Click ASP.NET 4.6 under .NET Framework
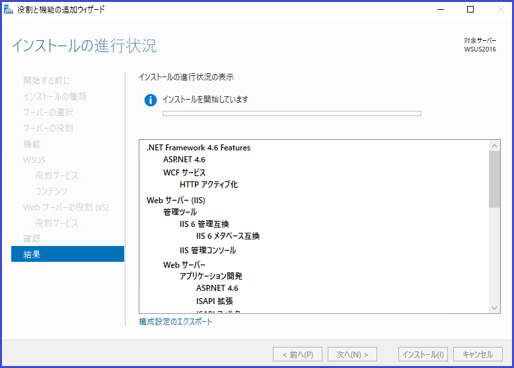514x368 pixels. tap(184, 160)
